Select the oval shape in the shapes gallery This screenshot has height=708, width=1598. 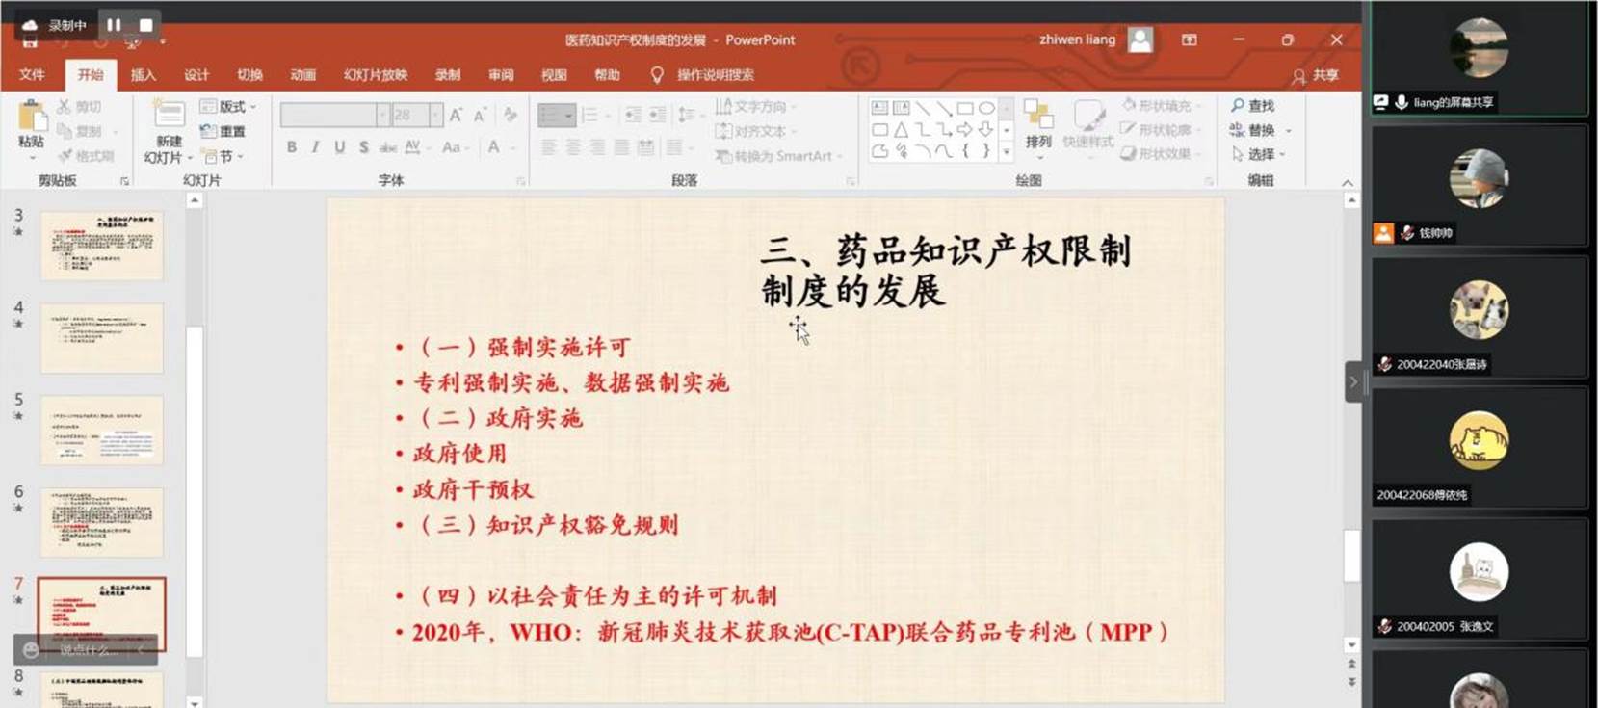click(x=986, y=108)
